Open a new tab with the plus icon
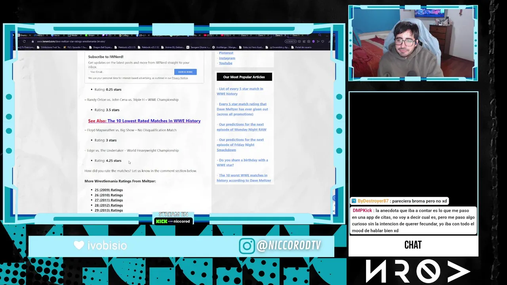 coord(307,35)
